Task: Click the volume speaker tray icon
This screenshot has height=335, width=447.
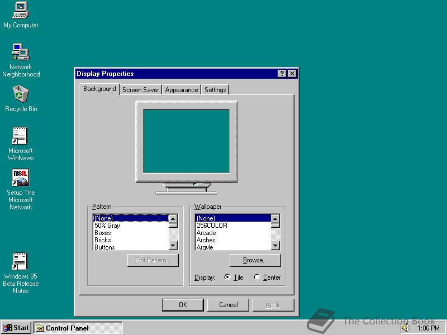Action: tap(406, 328)
